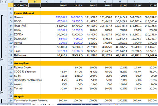This screenshot has height=106, width=158.
Task: Select the Net Income row label
Action: [x=20, y=56]
